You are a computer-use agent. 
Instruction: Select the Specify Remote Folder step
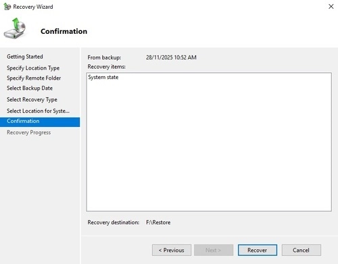(x=34, y=78)
